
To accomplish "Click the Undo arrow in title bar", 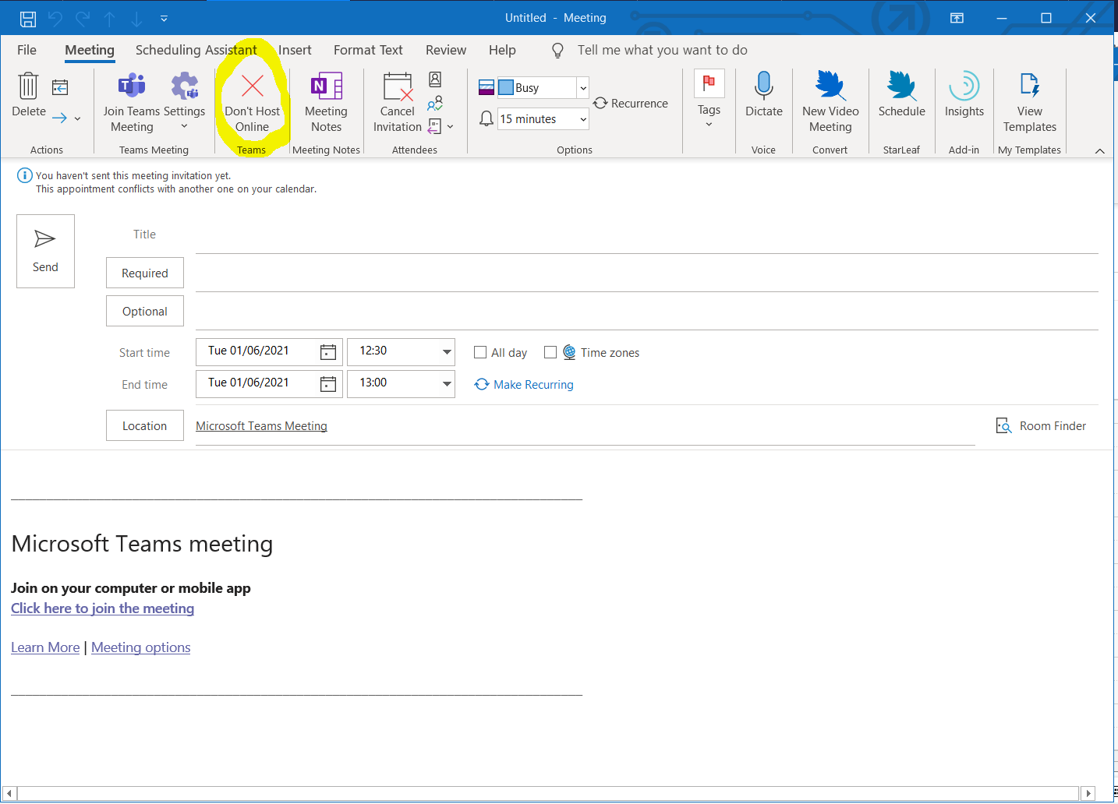I will 55,18.
